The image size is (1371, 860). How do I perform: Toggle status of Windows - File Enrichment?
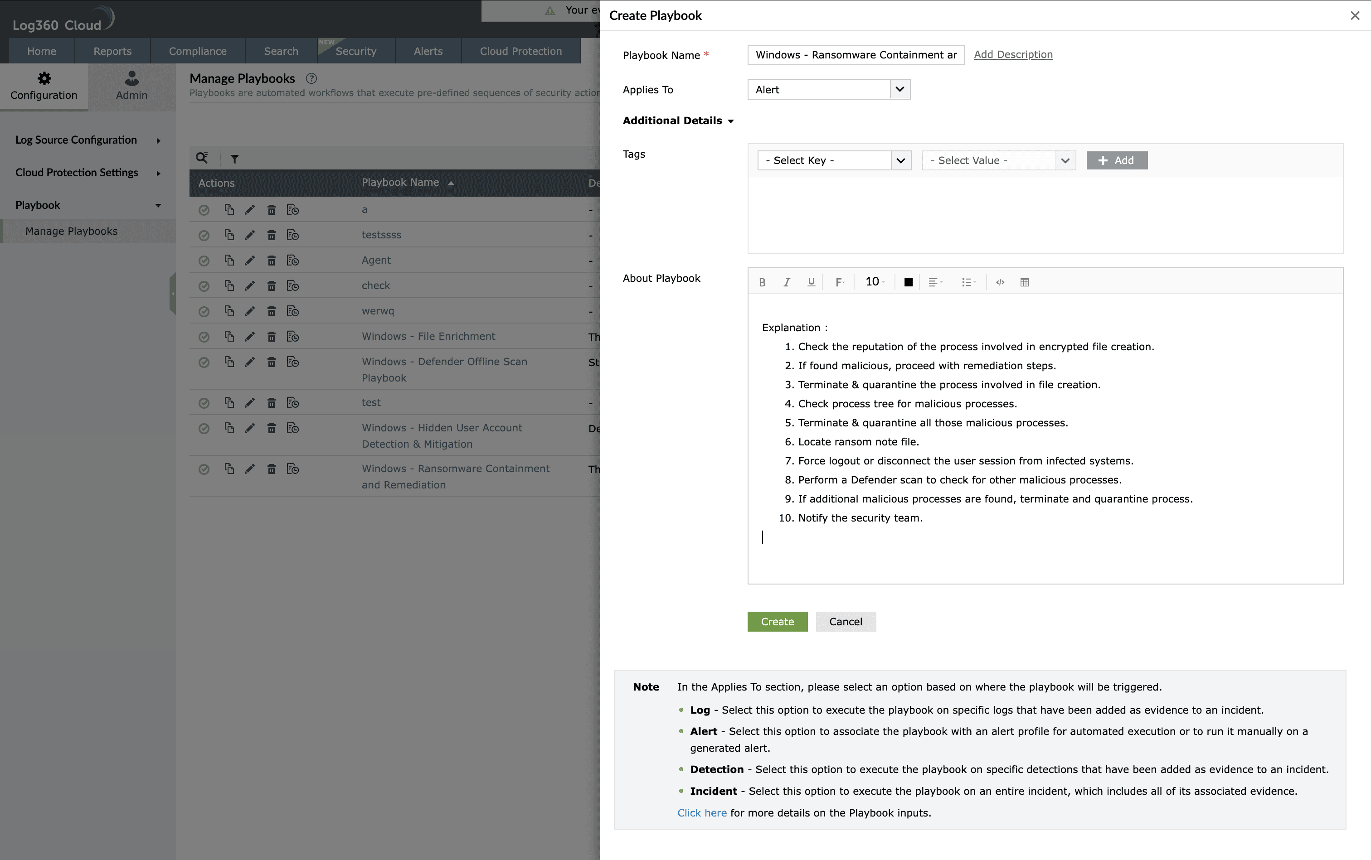point(204,337)
